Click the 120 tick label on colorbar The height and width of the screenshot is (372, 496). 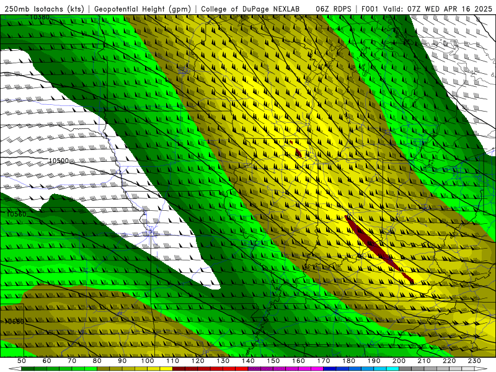pyautogui.click(x=198, y=361)
